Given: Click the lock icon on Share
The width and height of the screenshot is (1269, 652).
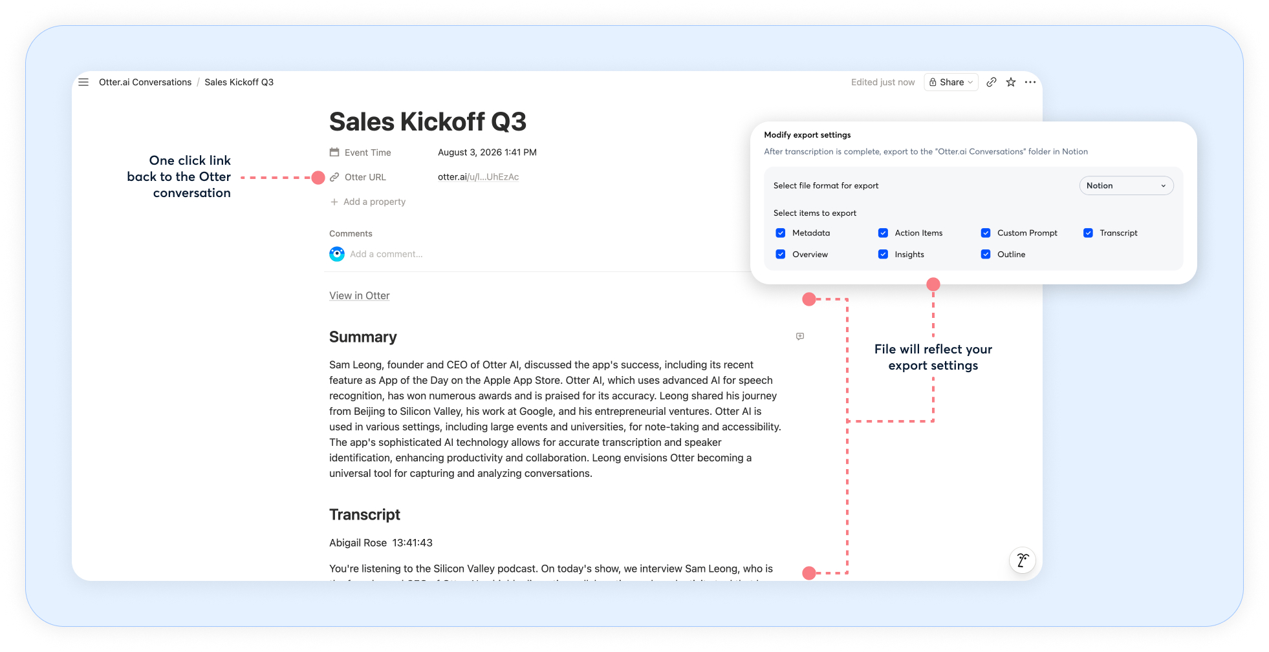Looking at the screenshot, I should click(x=933, y=82).
